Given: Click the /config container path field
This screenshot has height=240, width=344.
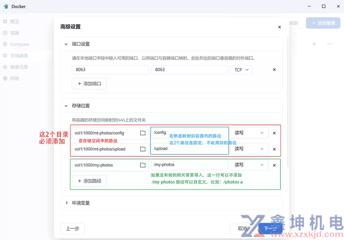Looking at the screenshot, I should 190,133.
